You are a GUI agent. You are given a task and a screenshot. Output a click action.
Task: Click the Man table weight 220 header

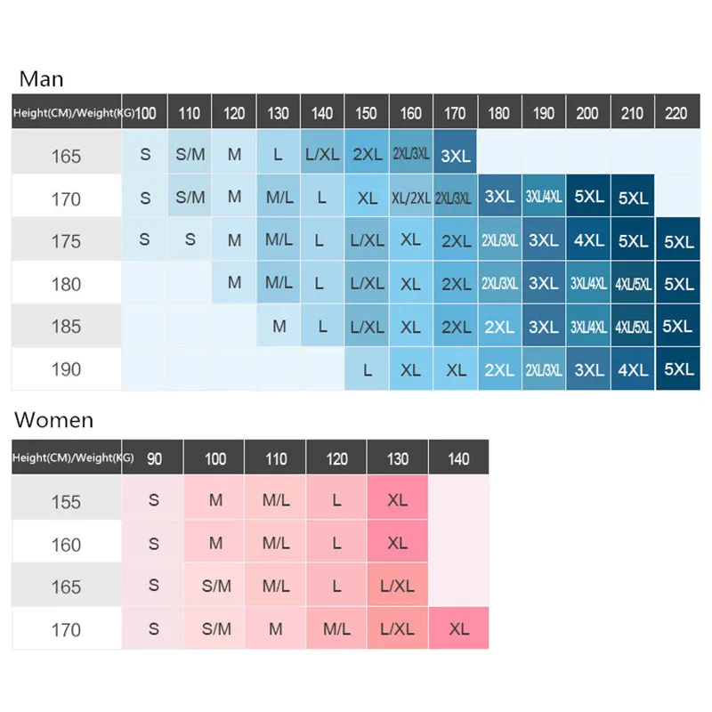677,112
